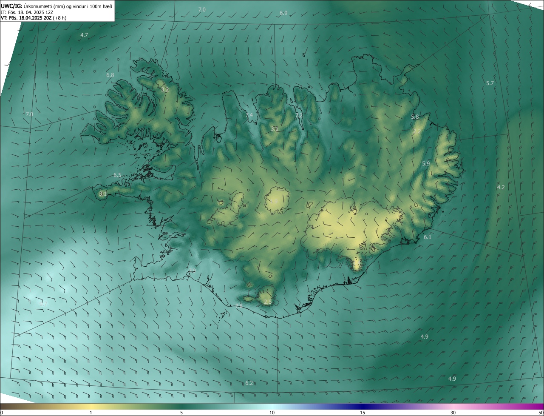Viewport: 544px width, 416px height.
Task: Click the 6.5 value label
Action: pos(117,175)
